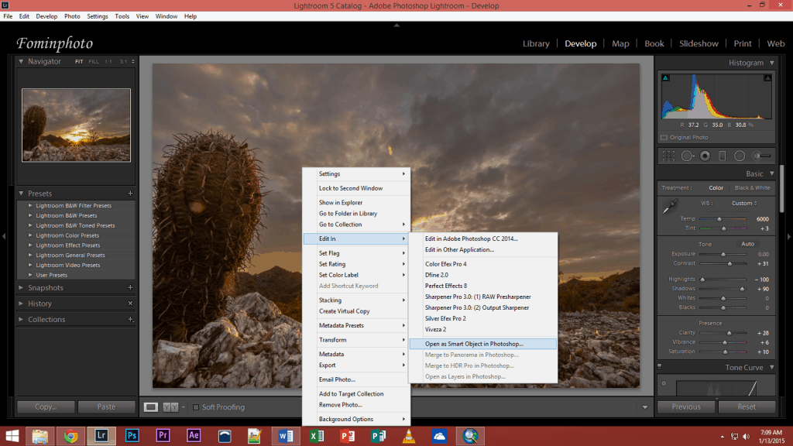Collapse the Histogram panel
Viewport: 793px width, 446px height.
(772, 63)
